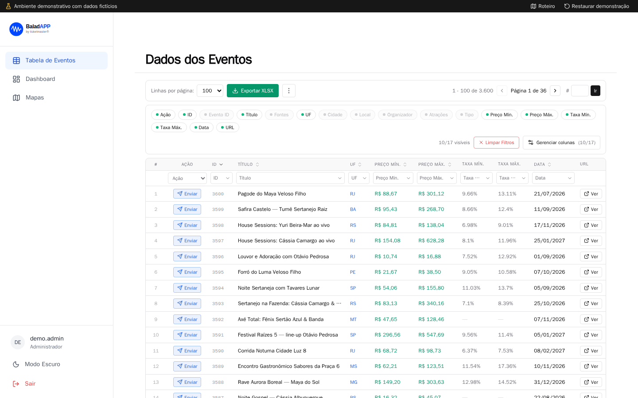
Task: Click the page number input field
Action: tap(580, 91)
